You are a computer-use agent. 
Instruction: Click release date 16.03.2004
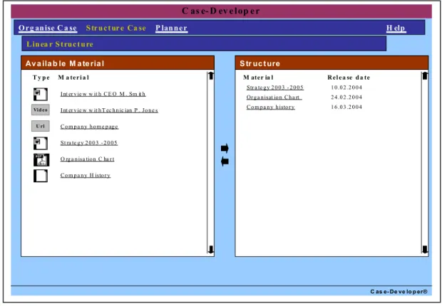[x=346, y=107]
